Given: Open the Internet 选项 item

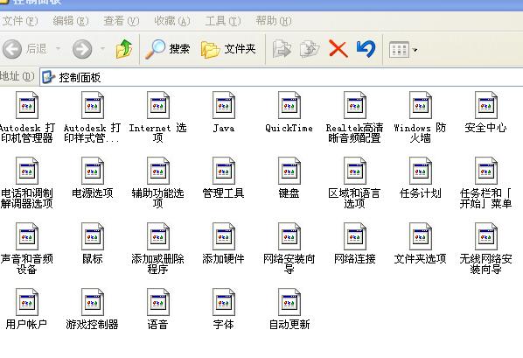Looking at the screenshot, I should click(x=157, y=106).
